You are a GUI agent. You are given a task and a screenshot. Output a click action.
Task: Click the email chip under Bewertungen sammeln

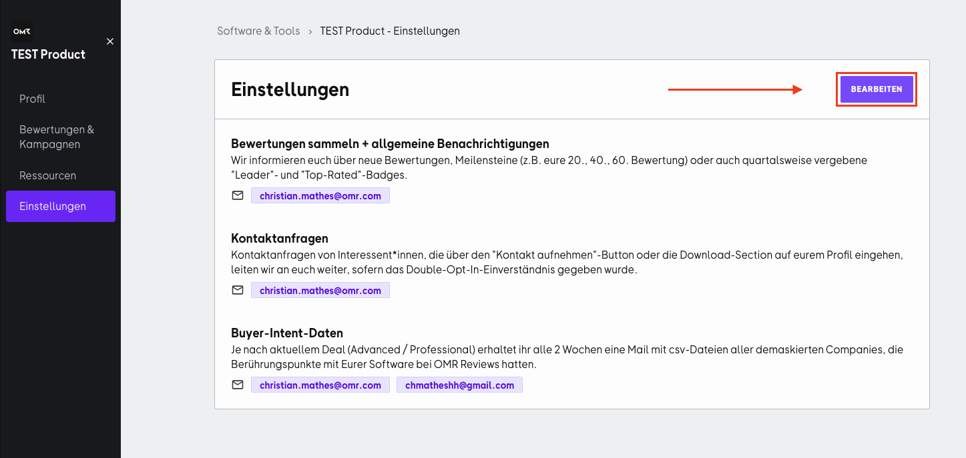tap(320, 196)
